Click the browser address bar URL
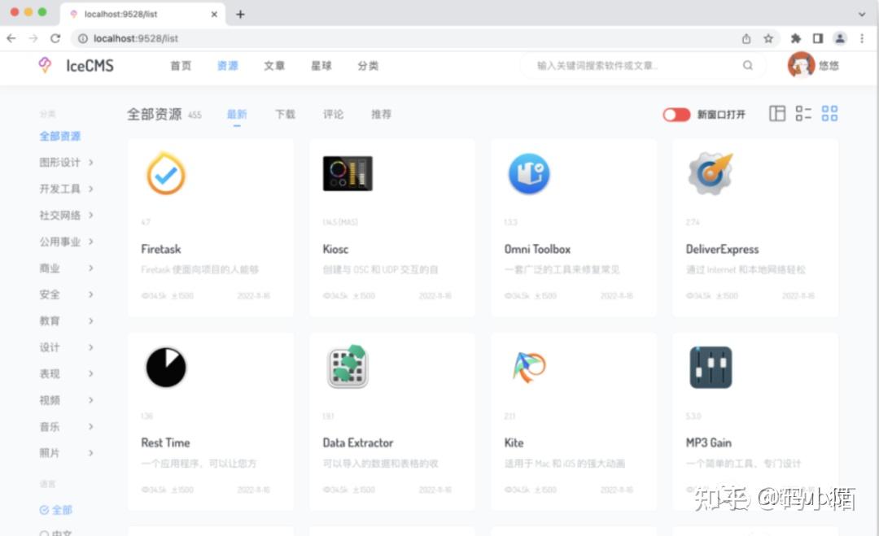This screenshot has width=879, height=536. [136, 39]
